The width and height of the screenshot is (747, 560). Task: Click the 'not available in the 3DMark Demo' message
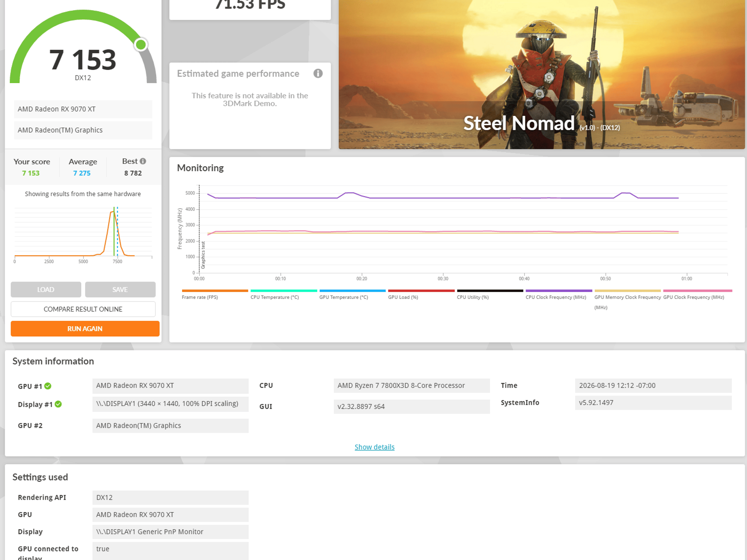tap(250, 100)
